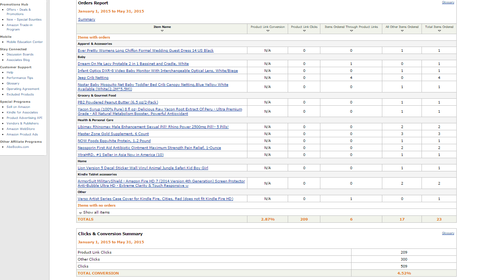Open Glossary link in Clicks & Conversion Summary
Screen dimensions: 482x280
click(448, 233)
